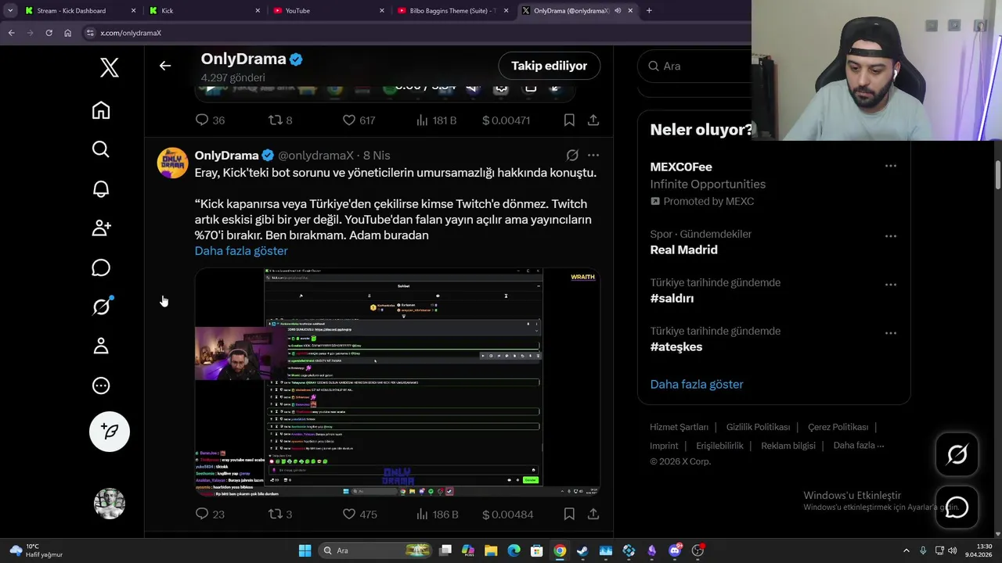
Task: Open the Chat bubble icon in sidebar
Action: (x=101, y=268)
